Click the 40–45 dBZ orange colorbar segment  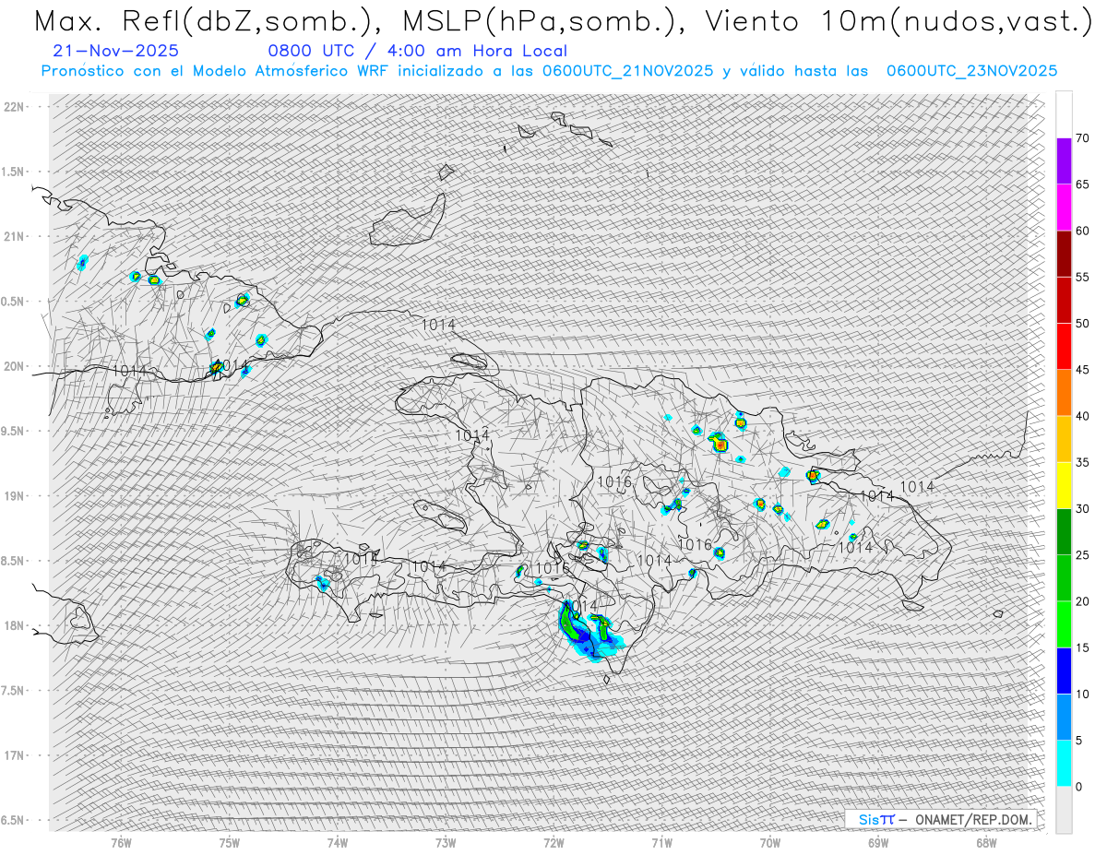coord(1064,393)
